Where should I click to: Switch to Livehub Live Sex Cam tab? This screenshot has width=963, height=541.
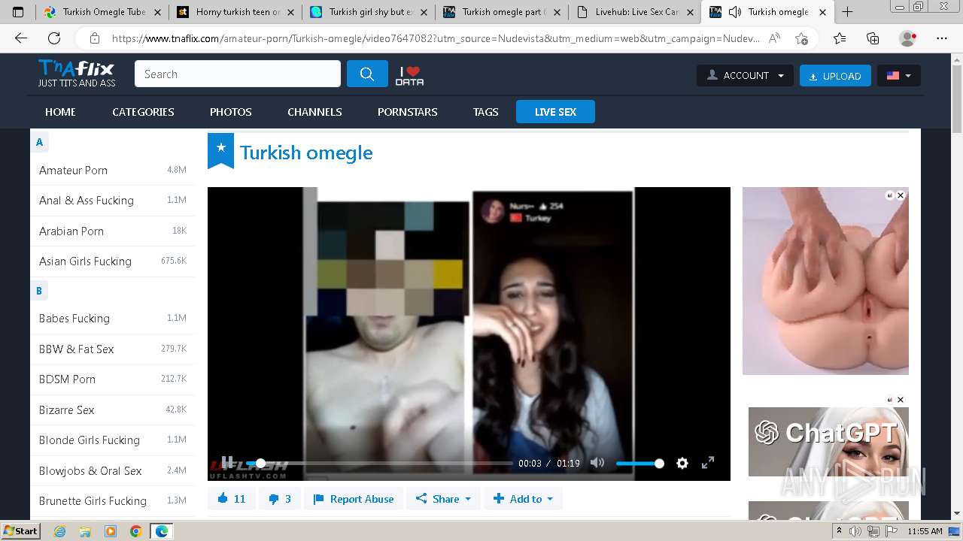point(635,12)
